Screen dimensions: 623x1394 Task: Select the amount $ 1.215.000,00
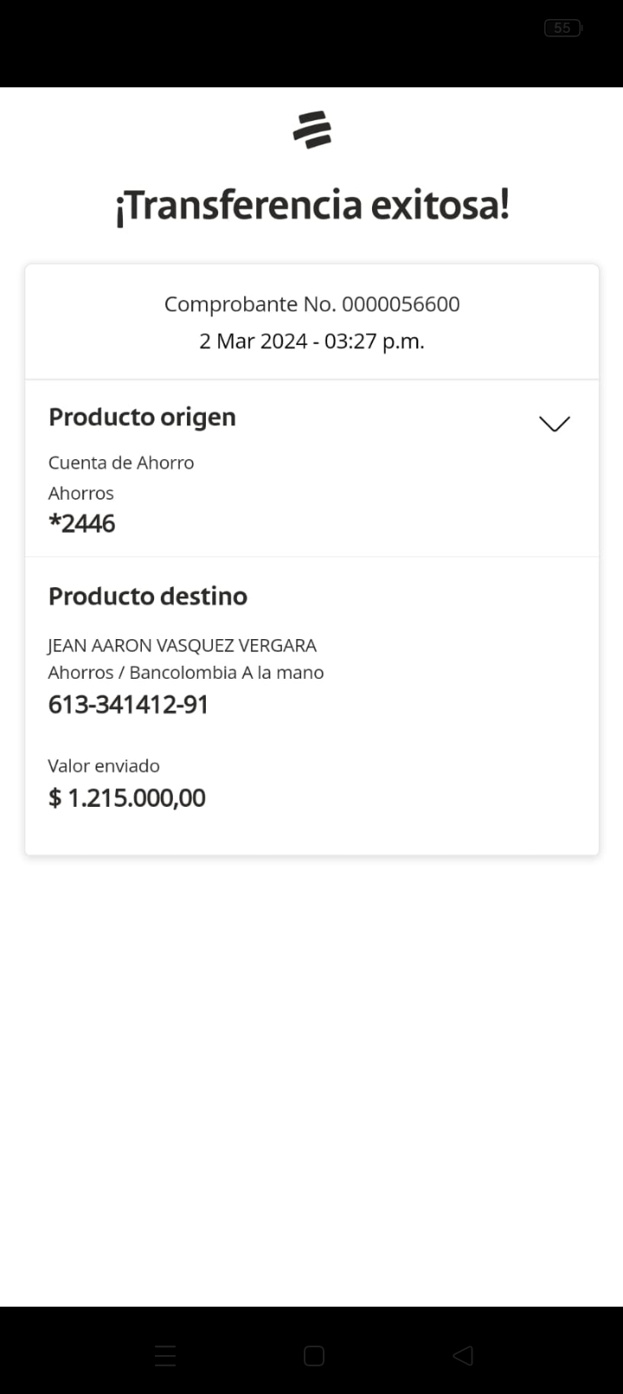pos(127,797)
